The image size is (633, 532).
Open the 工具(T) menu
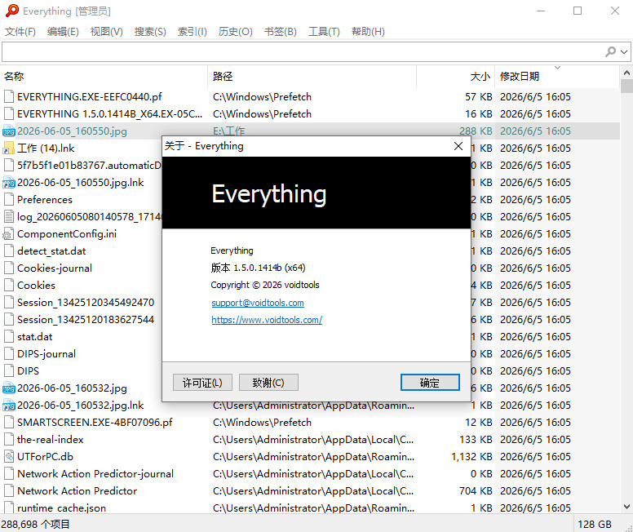(324, 32)
